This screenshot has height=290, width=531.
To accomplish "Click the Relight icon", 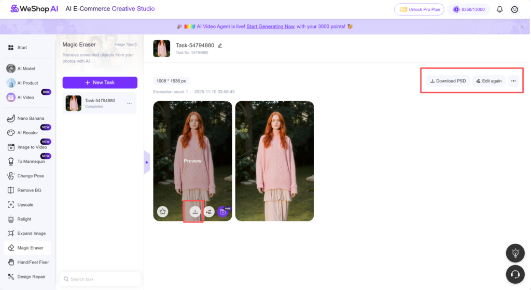I will 11,219.
